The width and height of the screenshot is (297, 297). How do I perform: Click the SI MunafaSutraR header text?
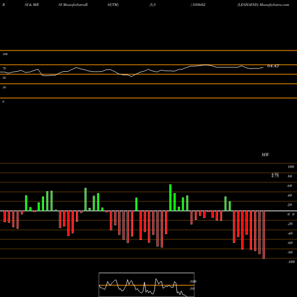coord(73,5)
